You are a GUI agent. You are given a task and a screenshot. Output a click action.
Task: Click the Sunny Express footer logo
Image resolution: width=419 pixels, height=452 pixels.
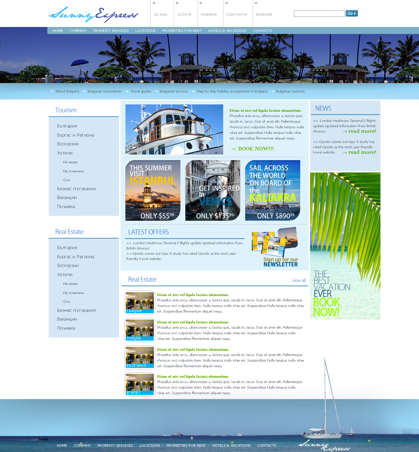point(324,445)
